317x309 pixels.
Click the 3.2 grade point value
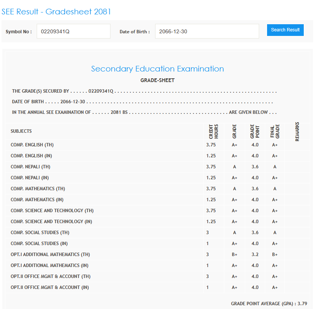tap(255, 255)
